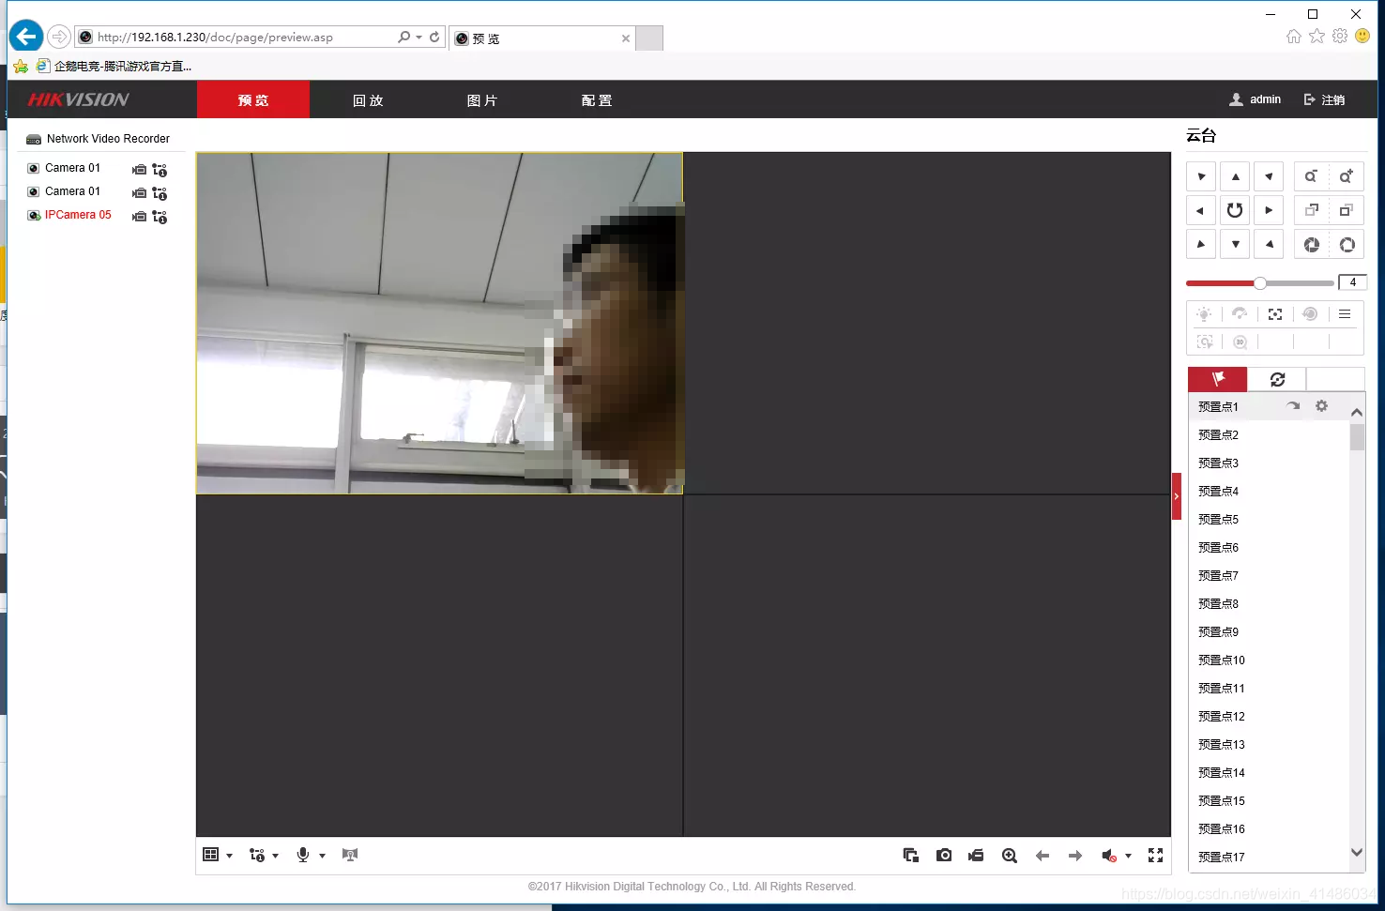This screenshot has width=1385, height=911.
Task: Click the lens initialization icon
Action: click(x=1311, y=314)
